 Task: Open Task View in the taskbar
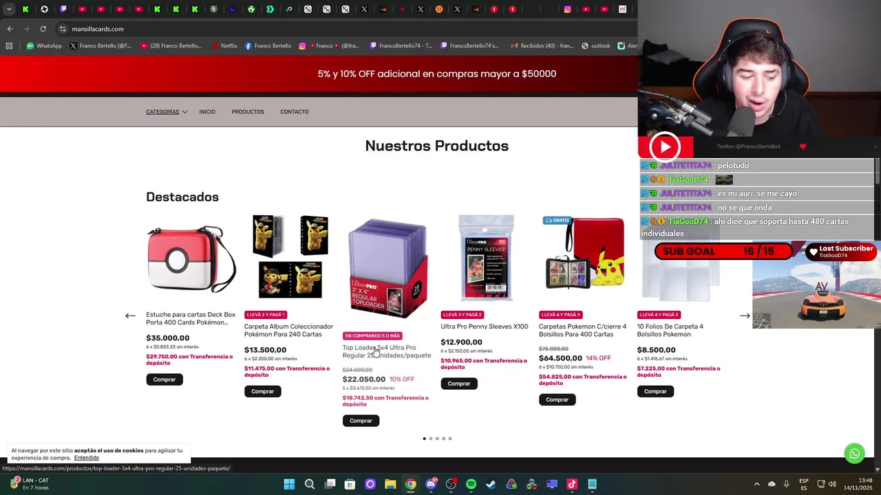330,484
